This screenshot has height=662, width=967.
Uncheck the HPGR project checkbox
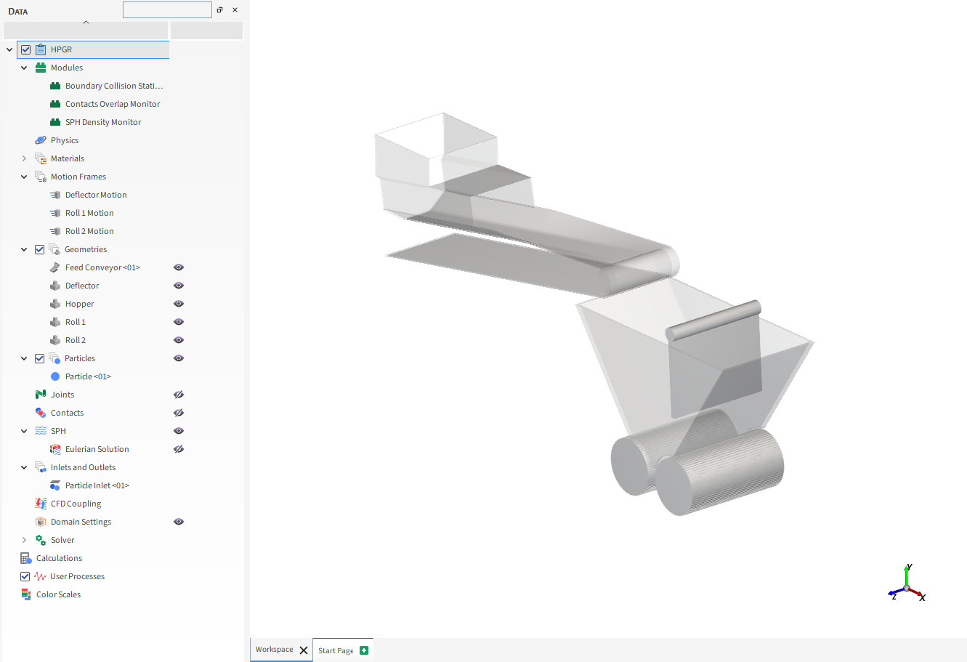click(x=26, y=49)
